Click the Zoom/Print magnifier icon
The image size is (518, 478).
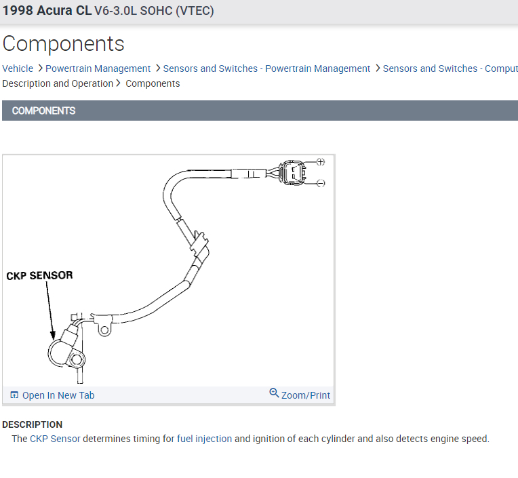coord(274,393)
